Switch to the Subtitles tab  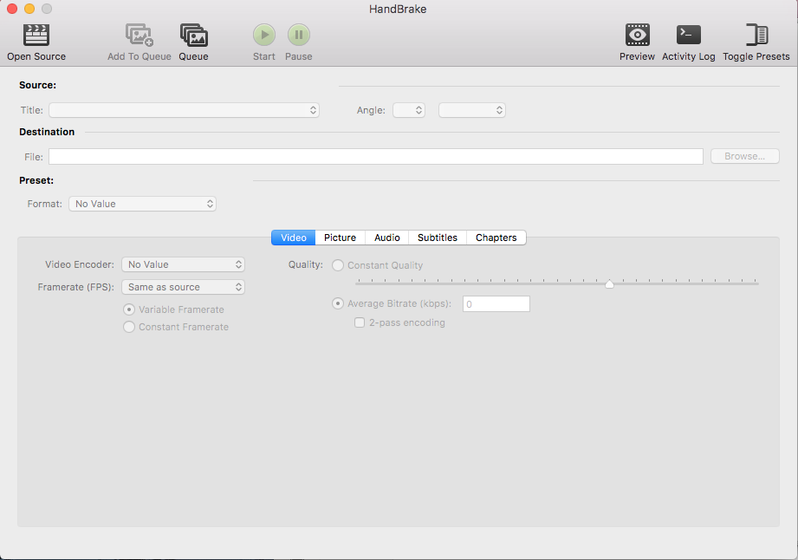(437, 238)
